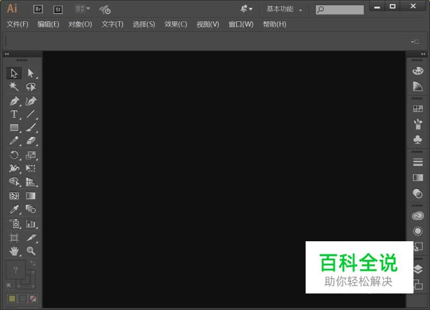Select the Zoom tool

point(30,251)
